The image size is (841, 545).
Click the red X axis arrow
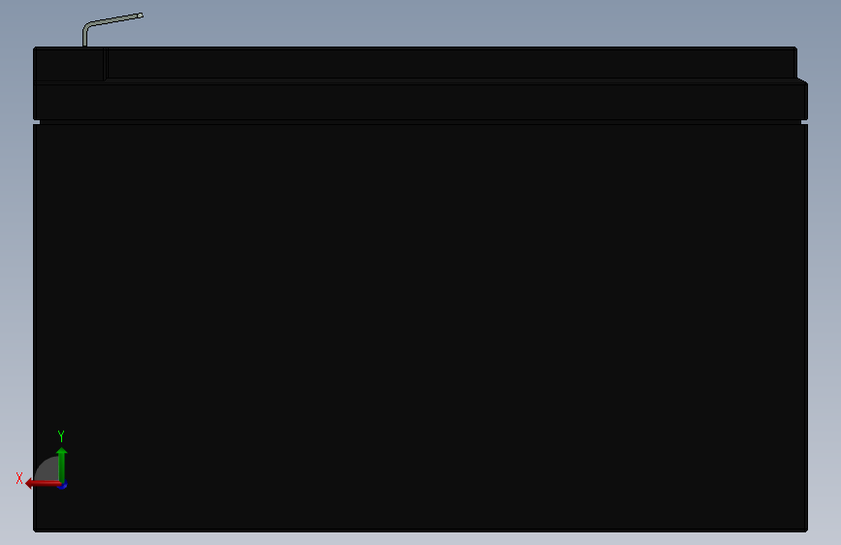point(42,484)
